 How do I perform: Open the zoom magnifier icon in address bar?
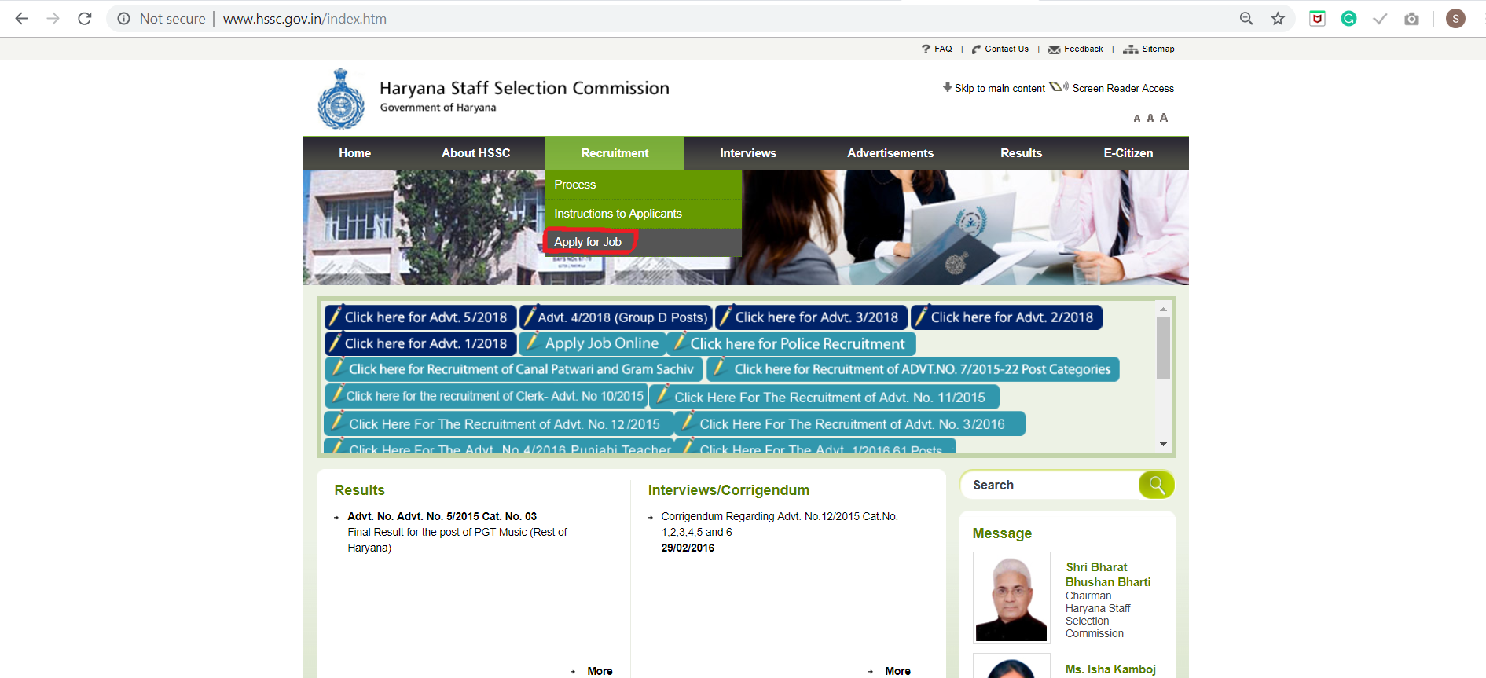(x=1246, y=19)
